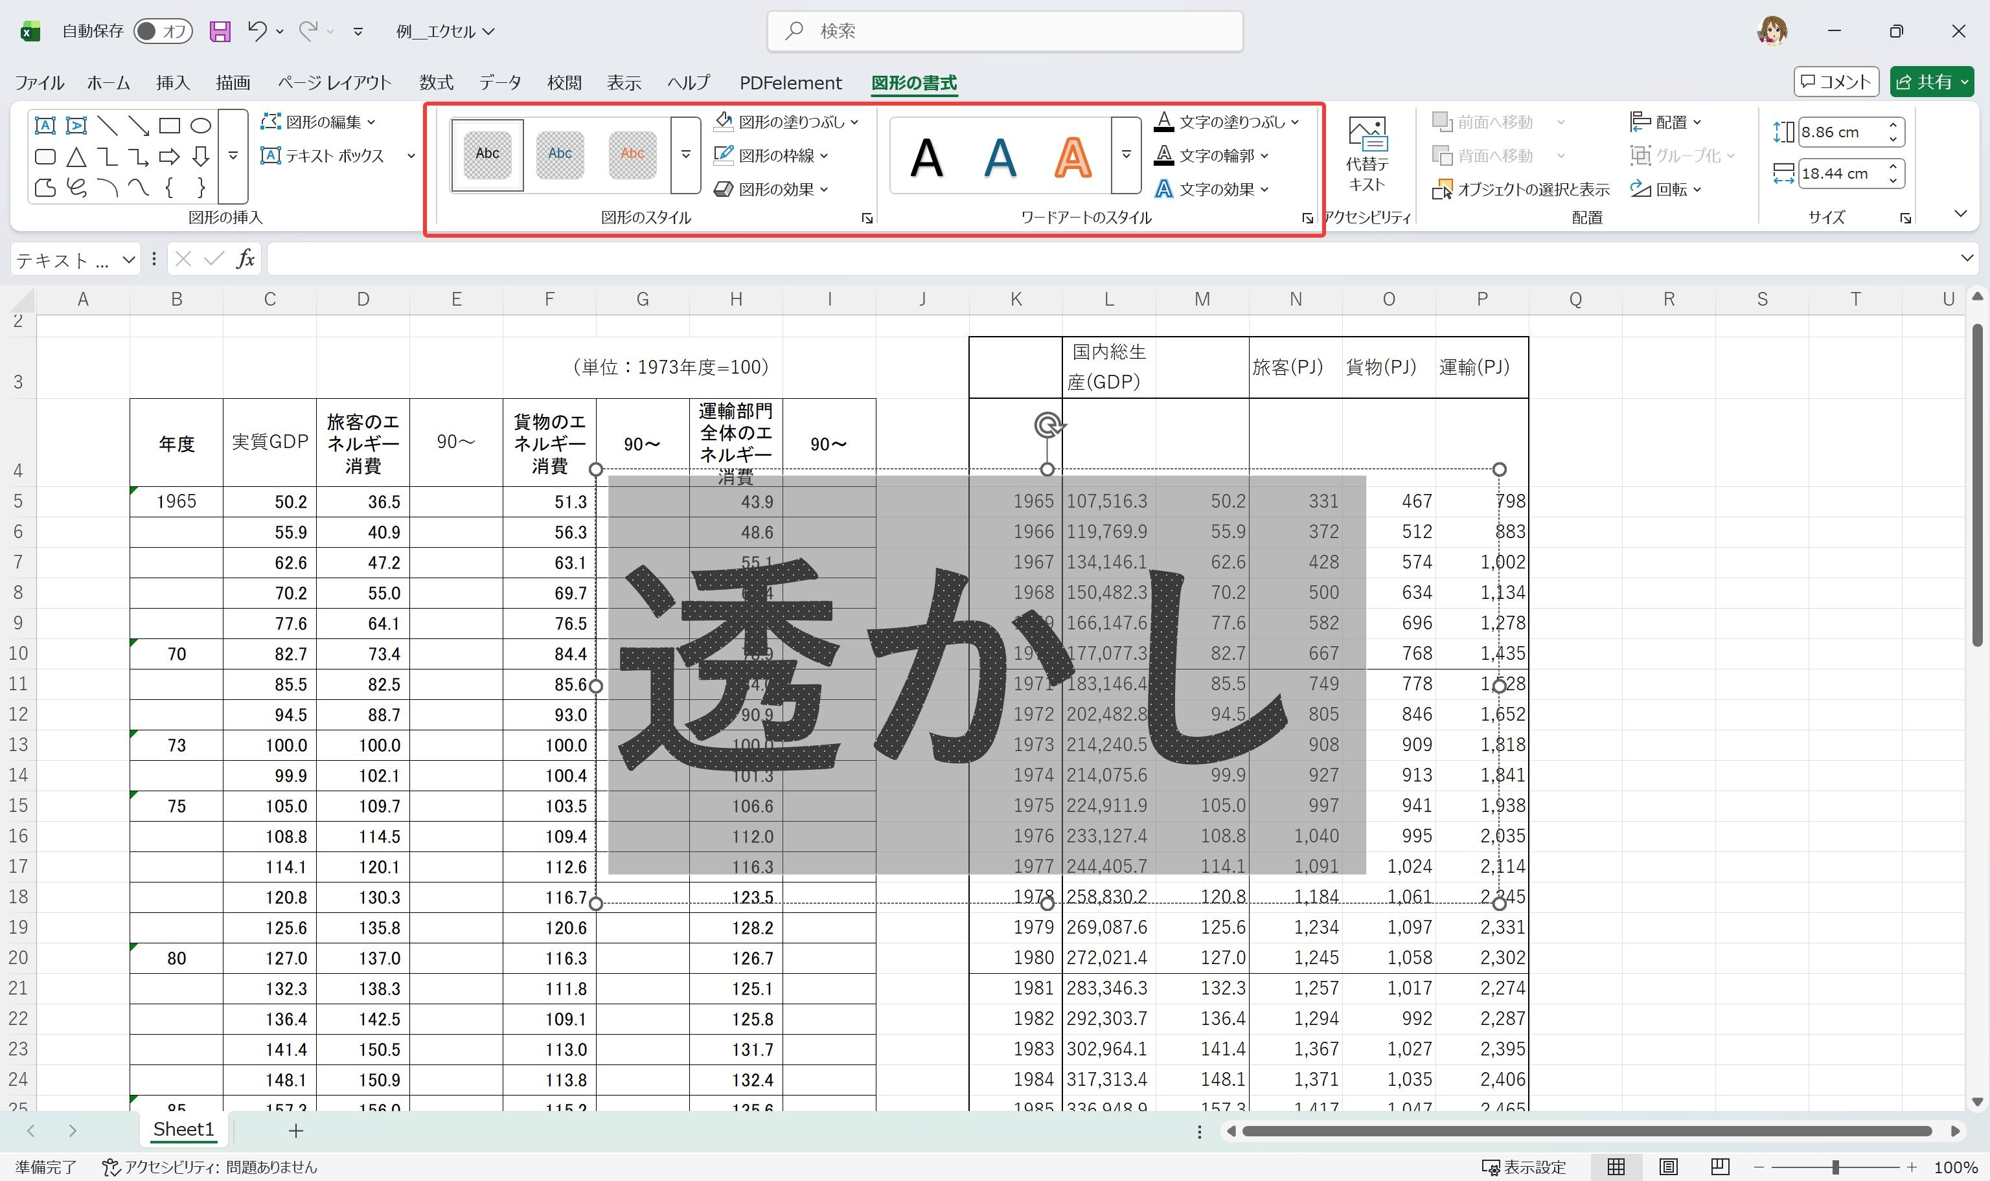Switch to ページレイアウト view in status bar
The width and height of the screenshot is (1990, 1181).
coord(1667,1166)
